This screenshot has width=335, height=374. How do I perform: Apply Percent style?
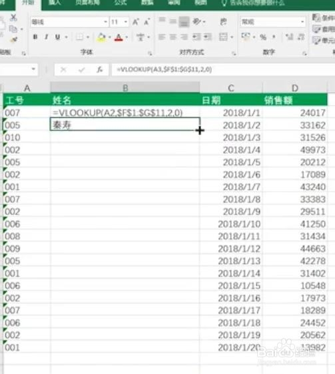point(263,37)
